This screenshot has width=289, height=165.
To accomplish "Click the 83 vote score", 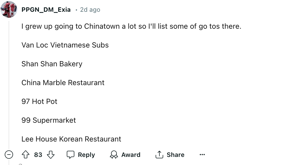I will pyautogui.click(x=38, y=155).
